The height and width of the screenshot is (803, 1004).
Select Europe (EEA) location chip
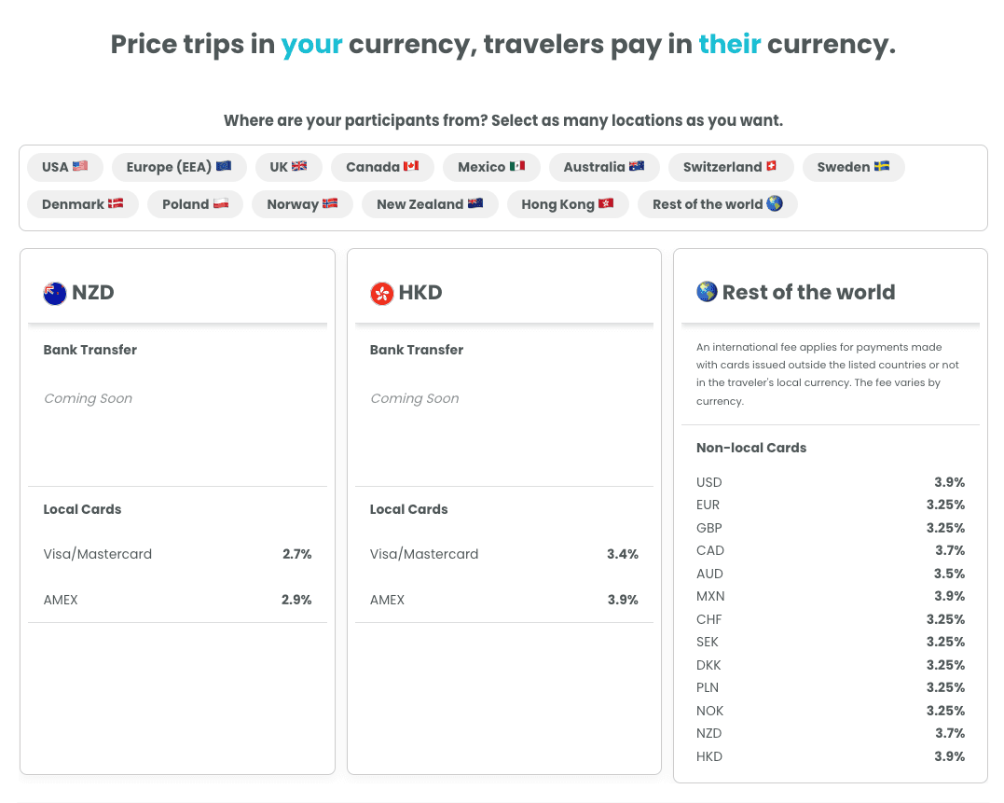point(179,167)
